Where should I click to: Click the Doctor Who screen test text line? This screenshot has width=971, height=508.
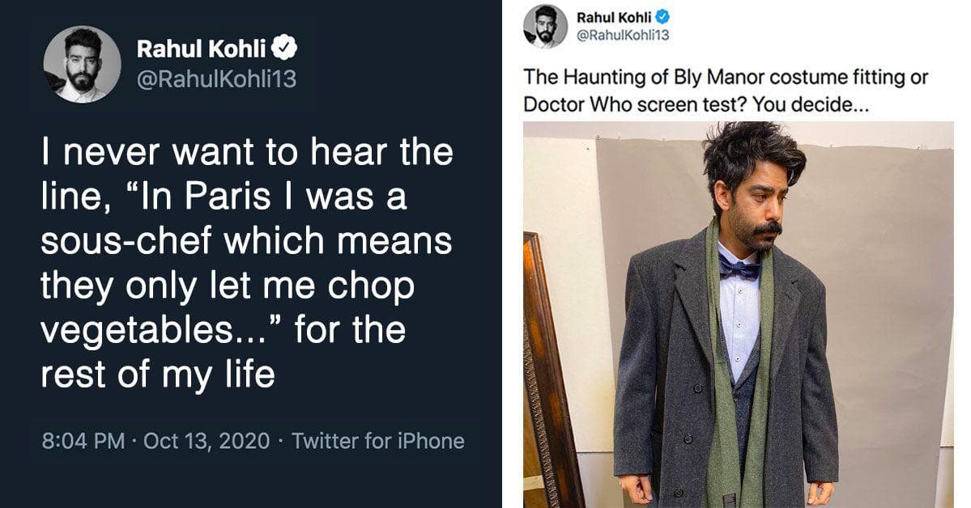pos(695,104)
